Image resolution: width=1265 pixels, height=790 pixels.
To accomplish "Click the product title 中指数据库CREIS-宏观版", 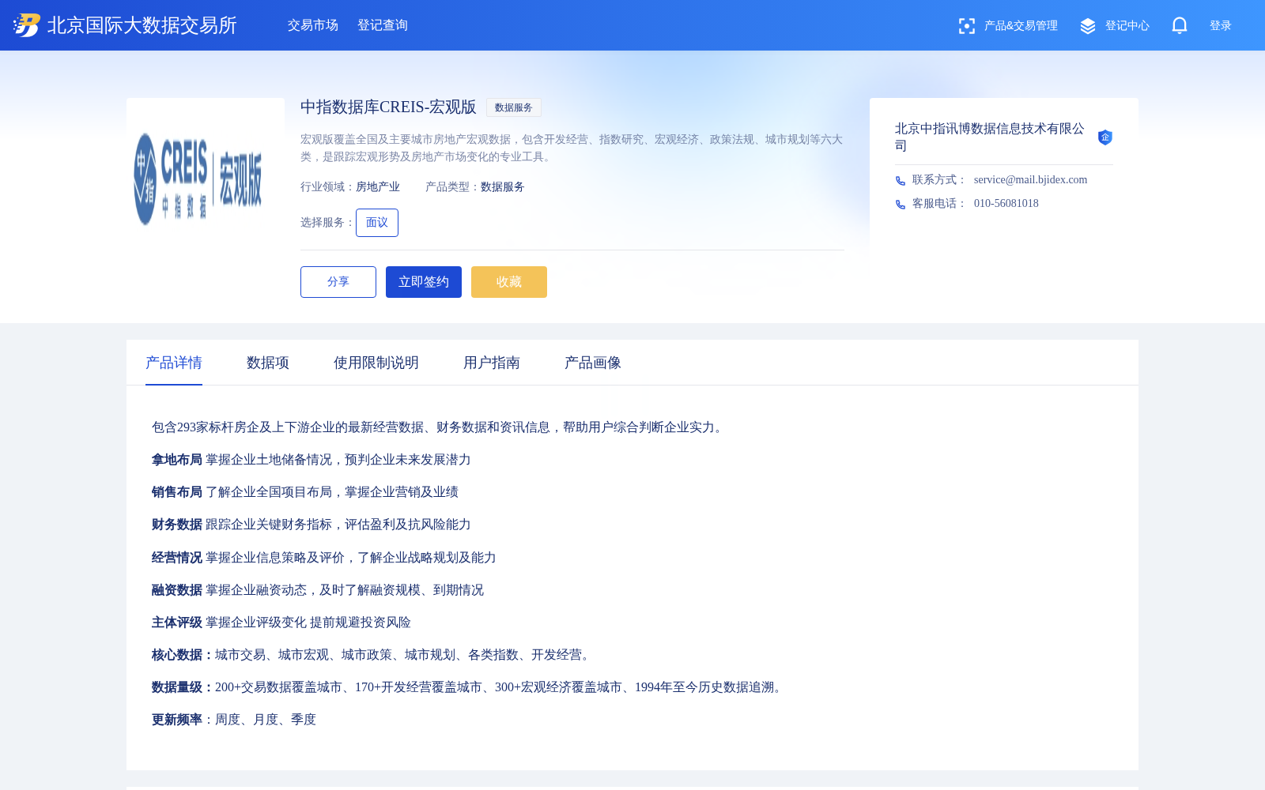I will [x=388, y=107].
